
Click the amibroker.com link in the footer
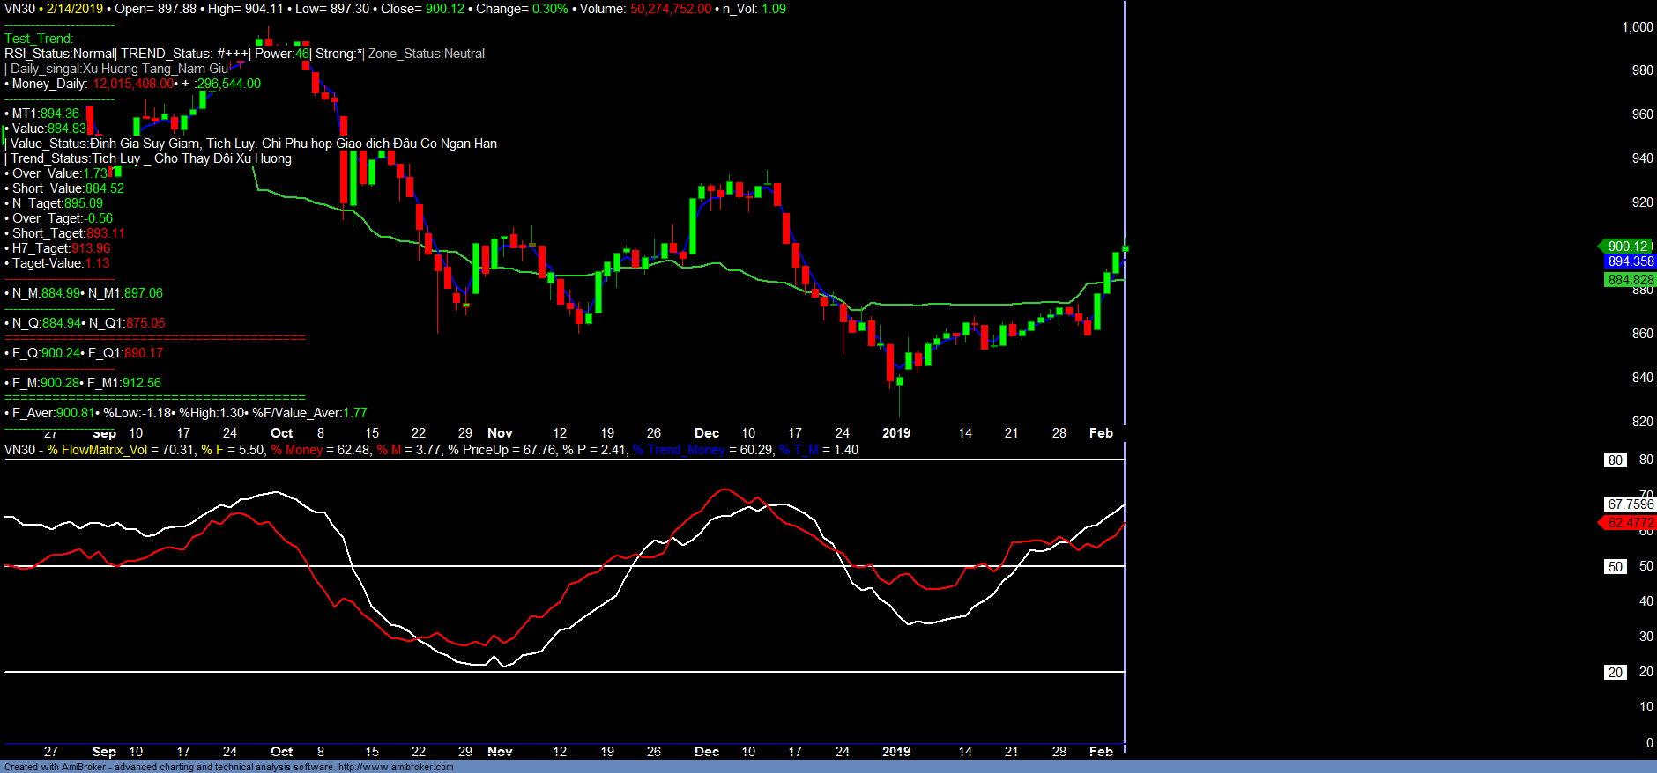pos(396,767)
